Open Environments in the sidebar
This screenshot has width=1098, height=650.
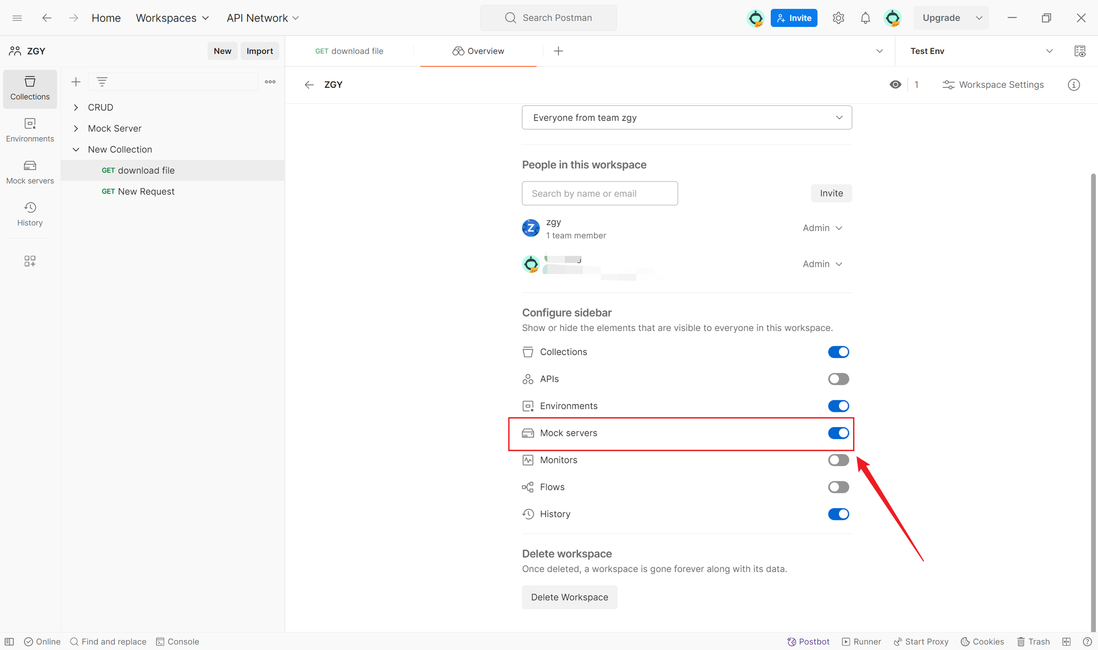(x=30, y=130)
